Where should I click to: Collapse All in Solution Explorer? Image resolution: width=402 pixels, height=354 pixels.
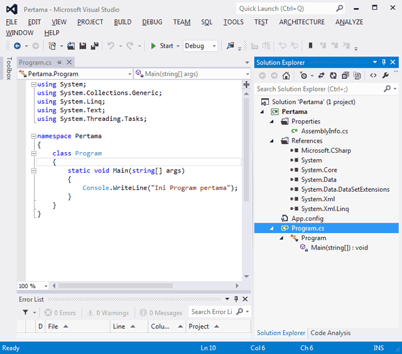click(x=345, y=75)
